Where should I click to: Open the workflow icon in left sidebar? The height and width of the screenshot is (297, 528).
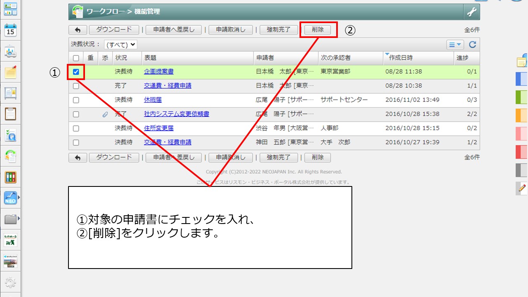coord(10,157)
